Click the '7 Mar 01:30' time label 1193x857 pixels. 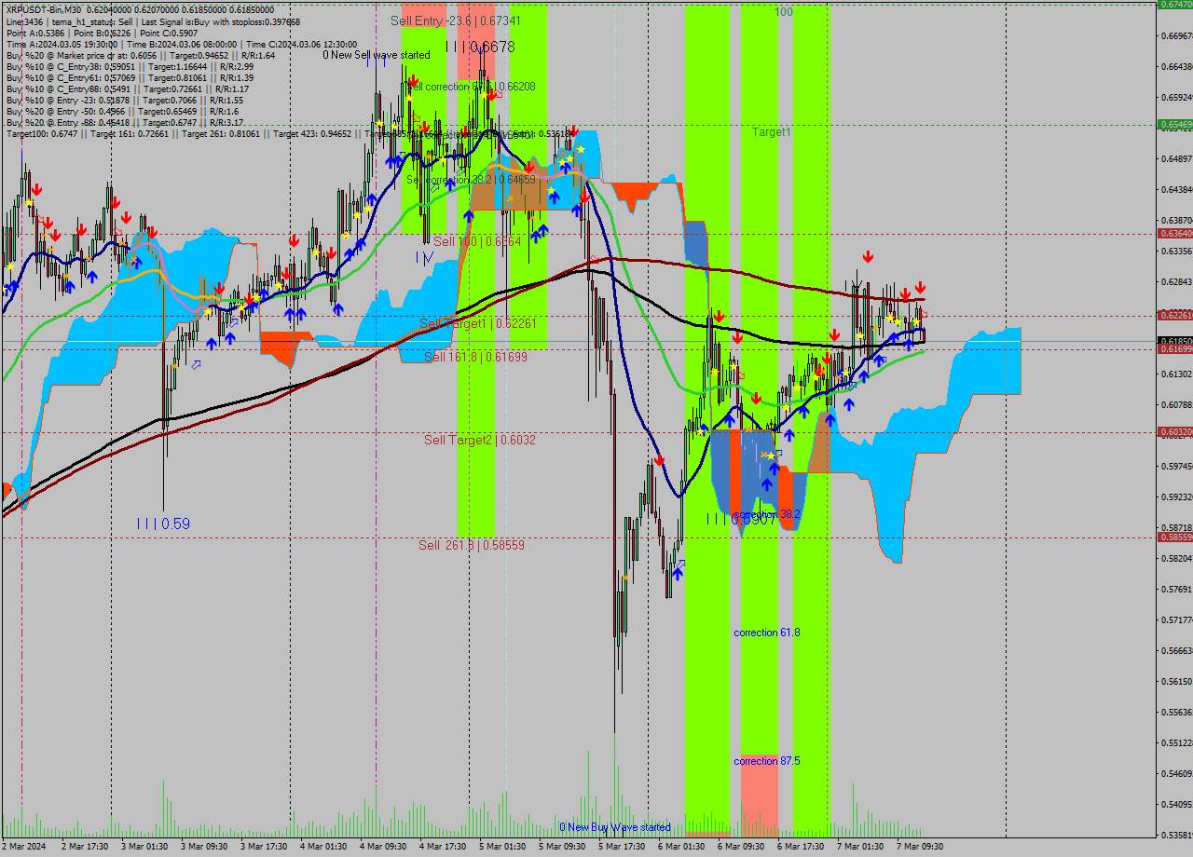(x=859, y=847)
